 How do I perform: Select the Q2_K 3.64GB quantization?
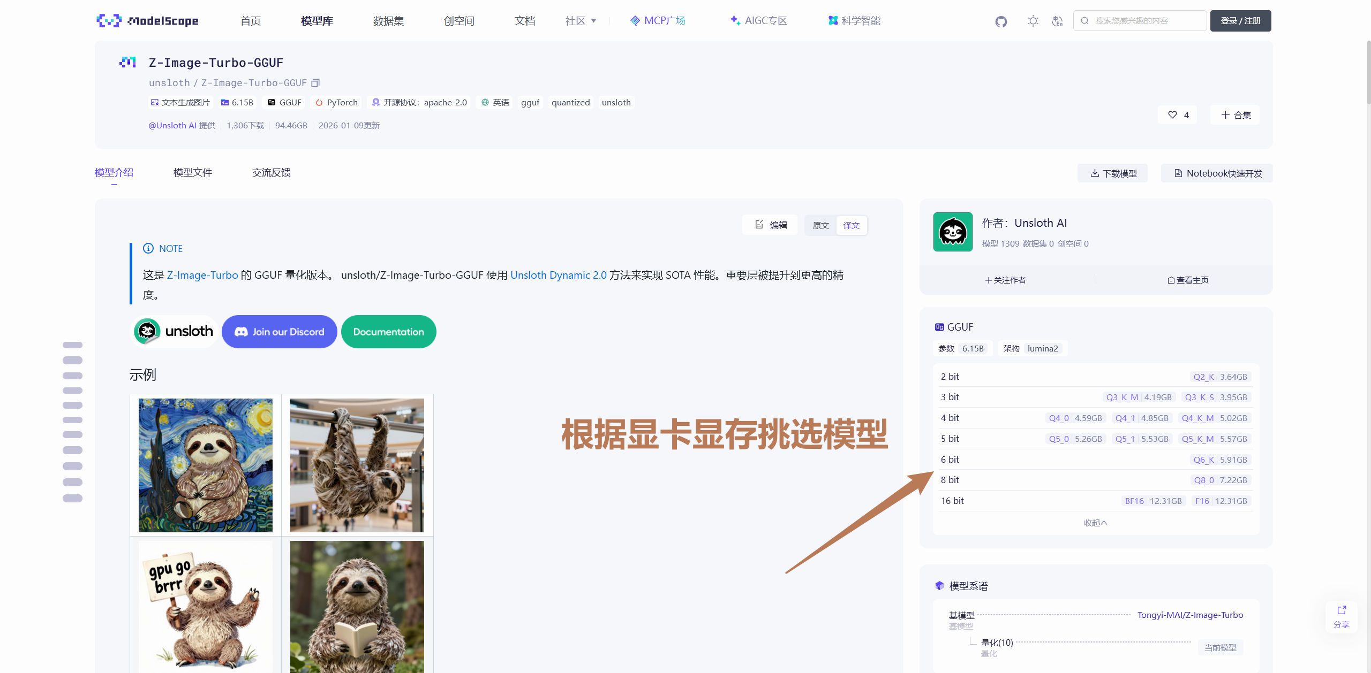[x=1220, y=377]
